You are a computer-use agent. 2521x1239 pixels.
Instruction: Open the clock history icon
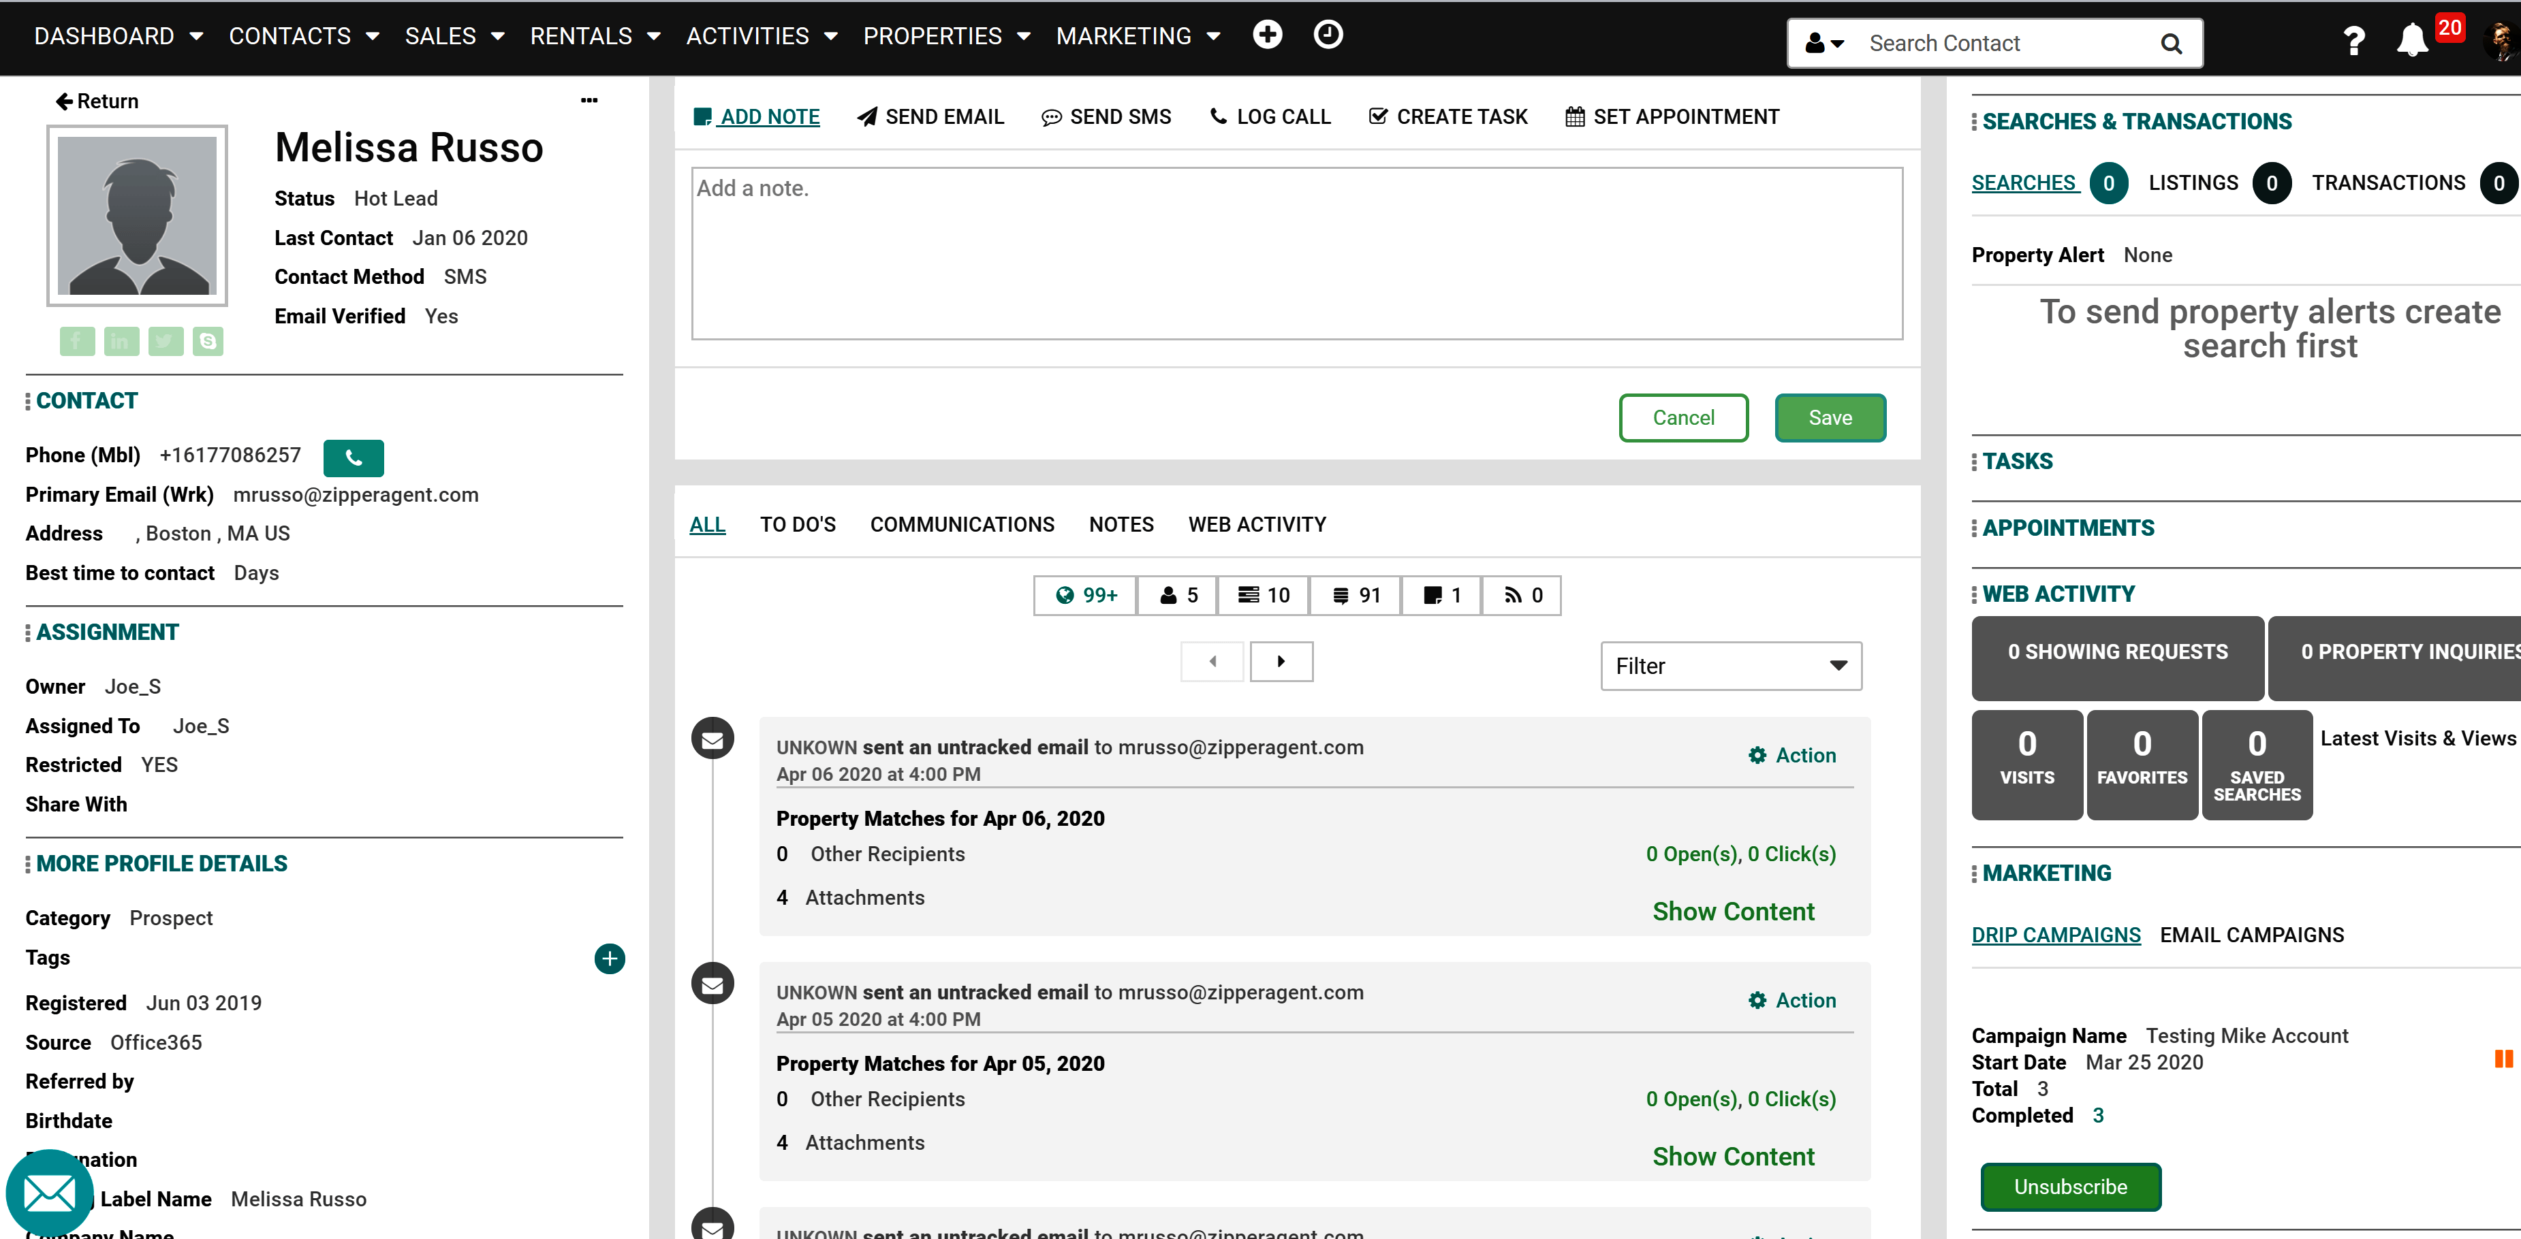pyautogui.click(x=1328, y=35)
